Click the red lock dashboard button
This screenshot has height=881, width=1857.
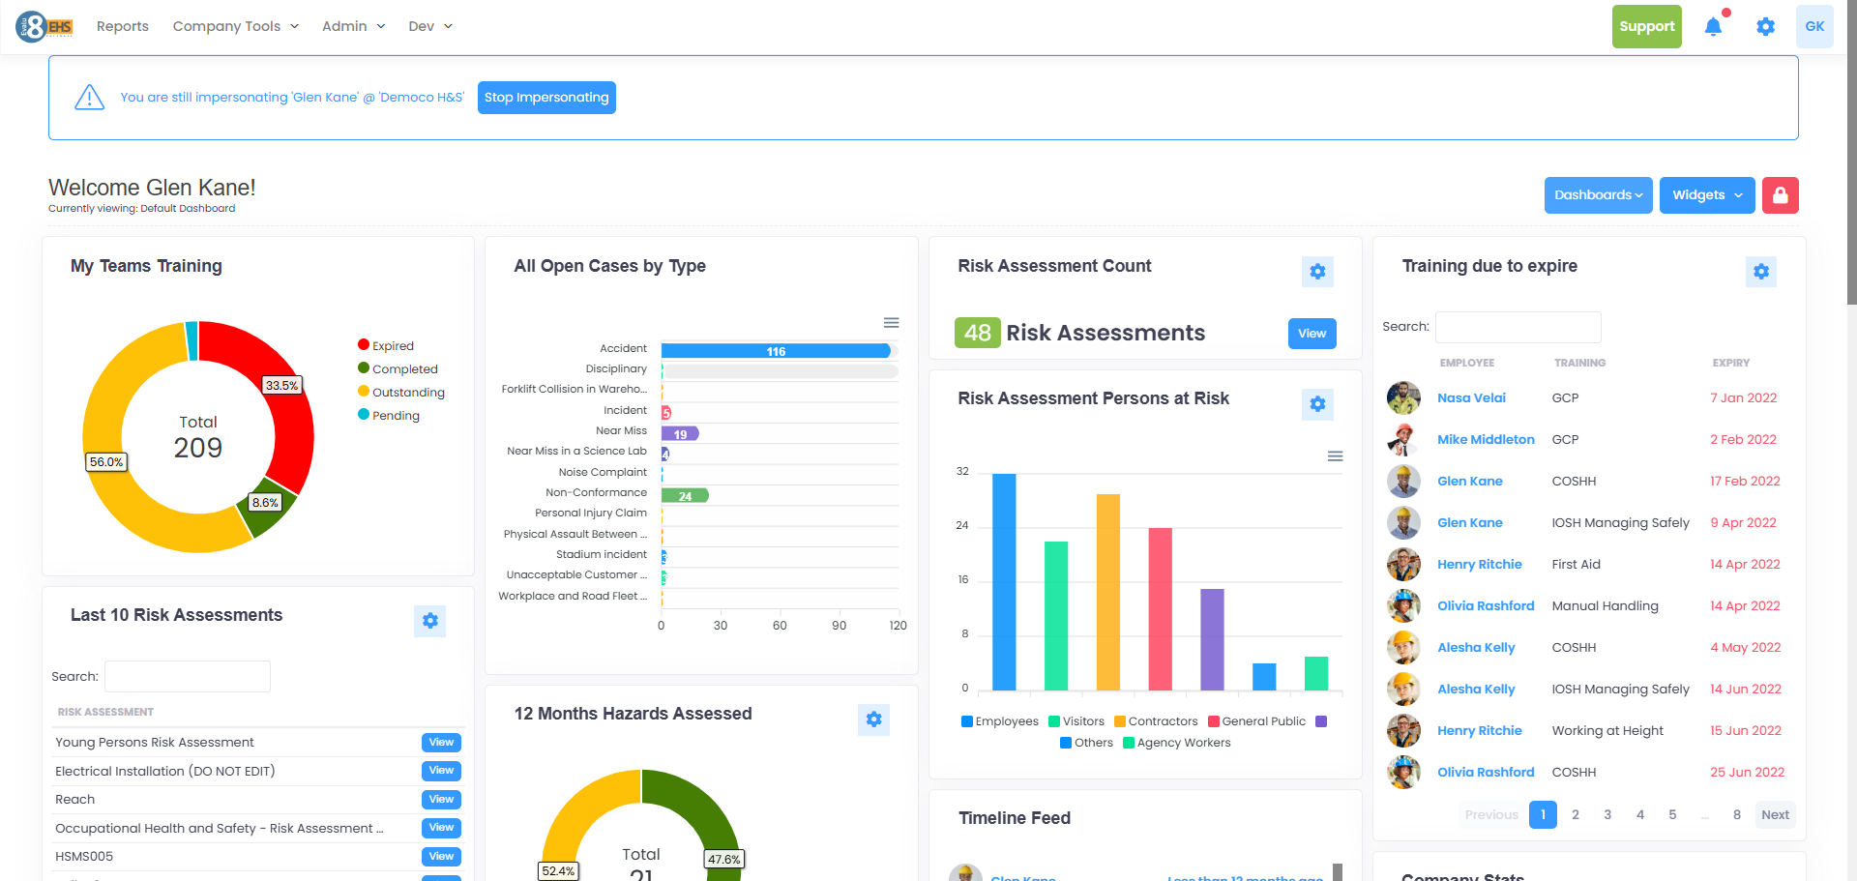point(1780,194)
